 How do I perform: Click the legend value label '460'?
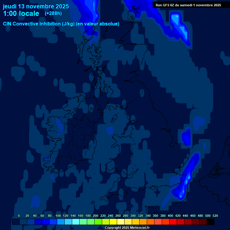click(193, 216)
